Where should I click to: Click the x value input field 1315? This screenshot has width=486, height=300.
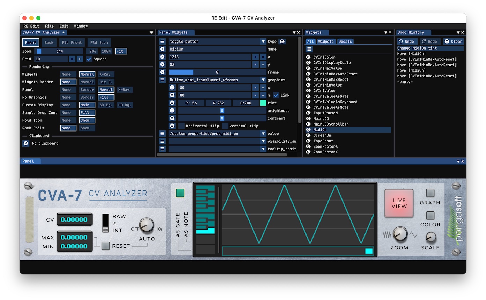coord(210,57)
